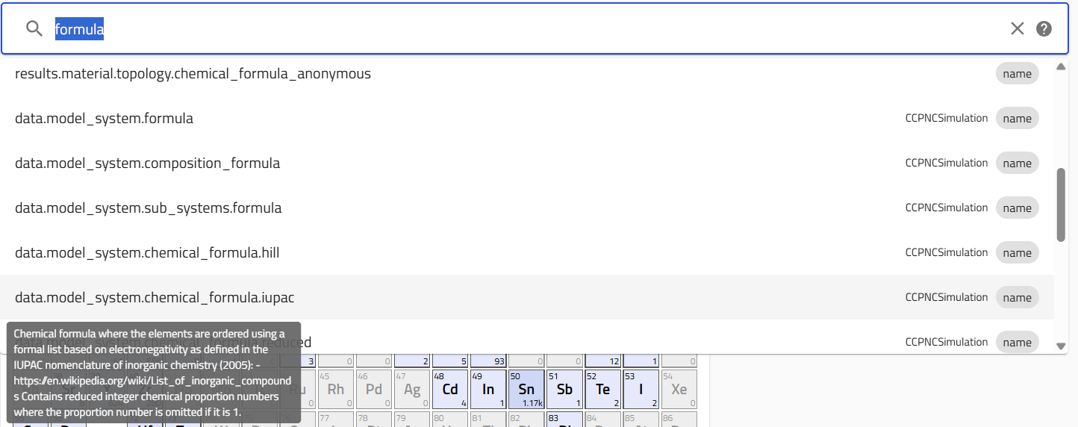Select Rh element in periodic table
The image size is (1078, 427).
[x=337, y=389]
